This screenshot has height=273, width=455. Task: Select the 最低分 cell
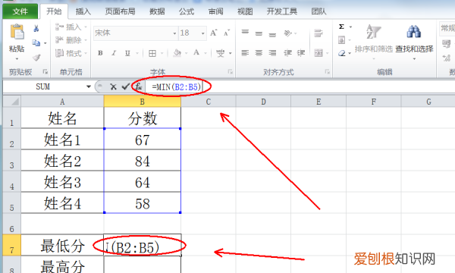[x=62, y=246]
